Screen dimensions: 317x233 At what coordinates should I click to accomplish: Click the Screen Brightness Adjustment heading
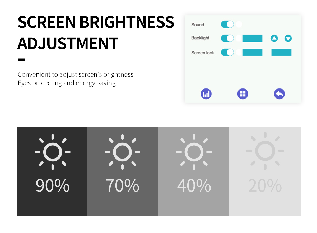point(96,33)
